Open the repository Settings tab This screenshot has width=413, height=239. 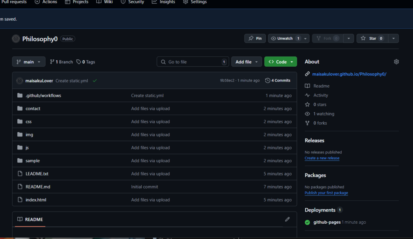[195, 2]
